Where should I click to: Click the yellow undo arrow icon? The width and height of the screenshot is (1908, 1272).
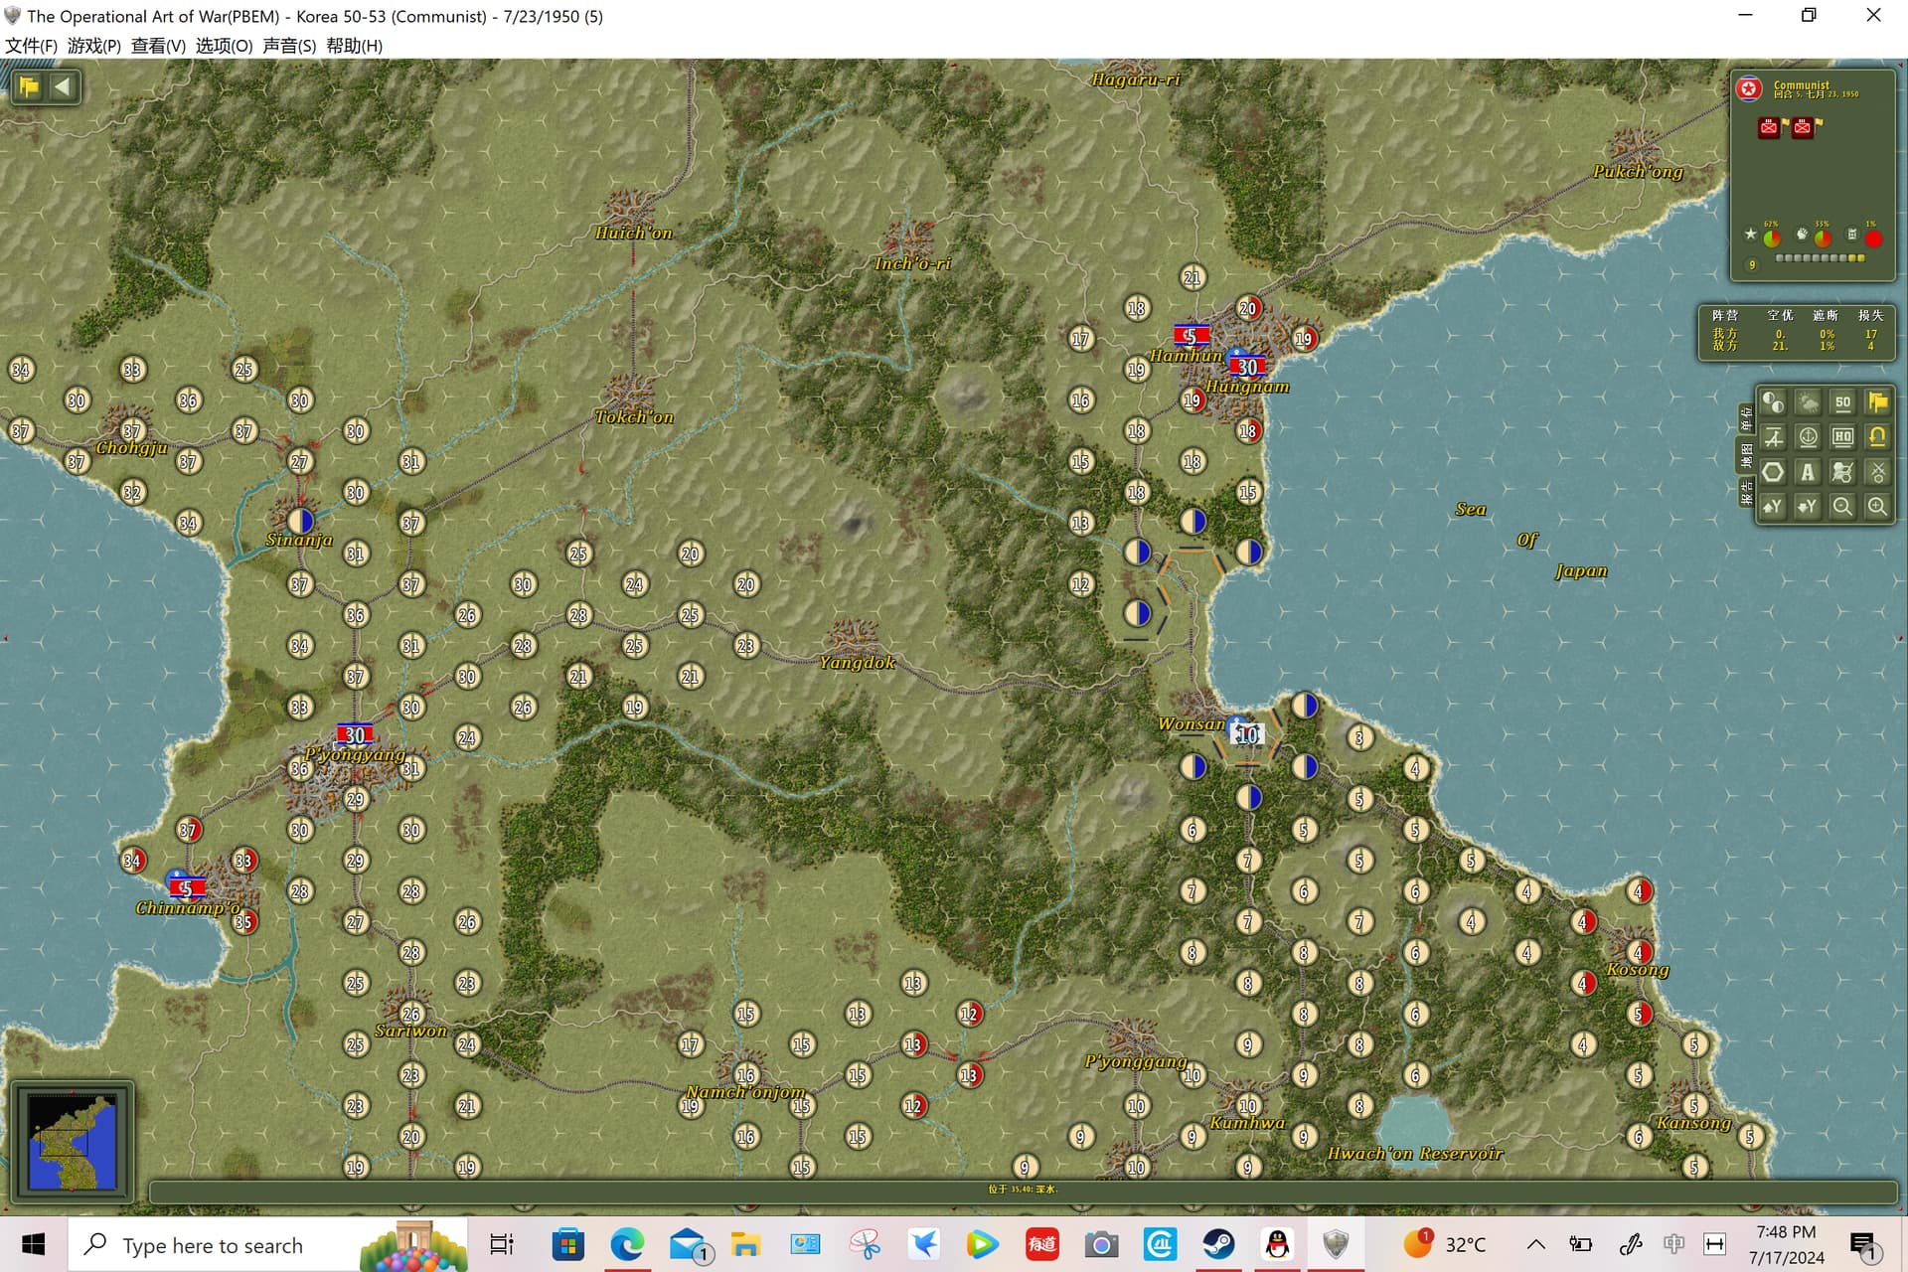pos(1877,437)
